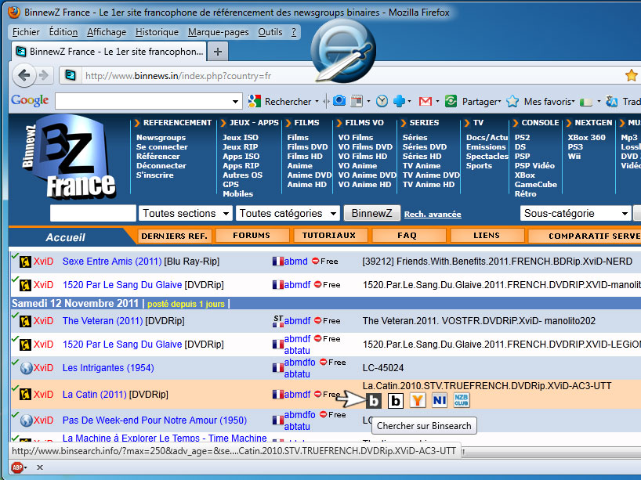Select the release name LC-45024
This screenshot has width=641, height=480.
(383, 368)
